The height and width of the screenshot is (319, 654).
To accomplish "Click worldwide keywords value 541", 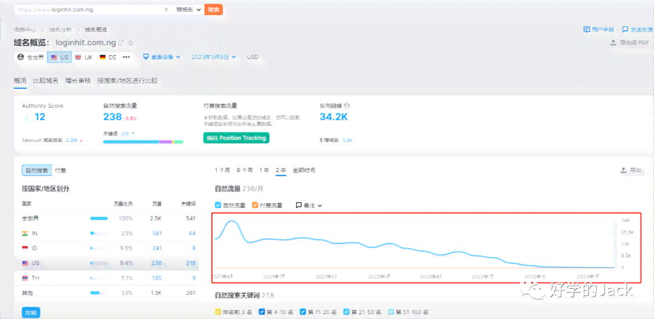I will 191,219.
